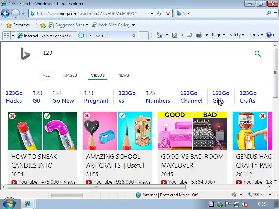Click the horizontal scrollbar right arrow
The image size is (279, 209).
(269, 187)
